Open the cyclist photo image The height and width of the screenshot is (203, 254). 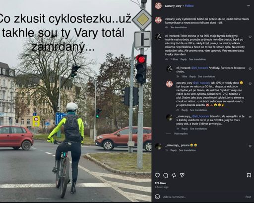[x=75, y=101]
